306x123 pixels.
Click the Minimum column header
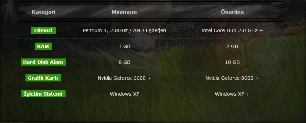[124, 12]
